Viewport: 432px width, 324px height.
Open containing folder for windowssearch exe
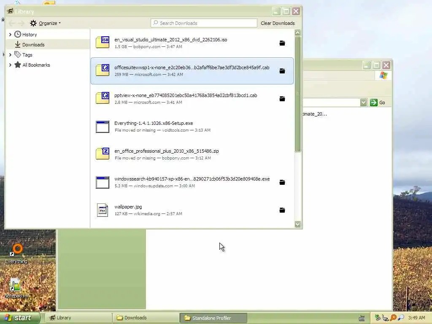pyautogui.click(x=282, y=182)
